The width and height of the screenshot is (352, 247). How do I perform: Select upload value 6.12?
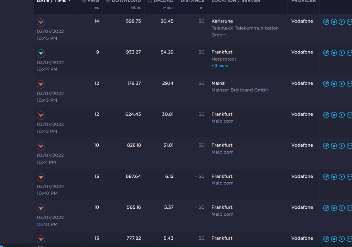[169, 176]
